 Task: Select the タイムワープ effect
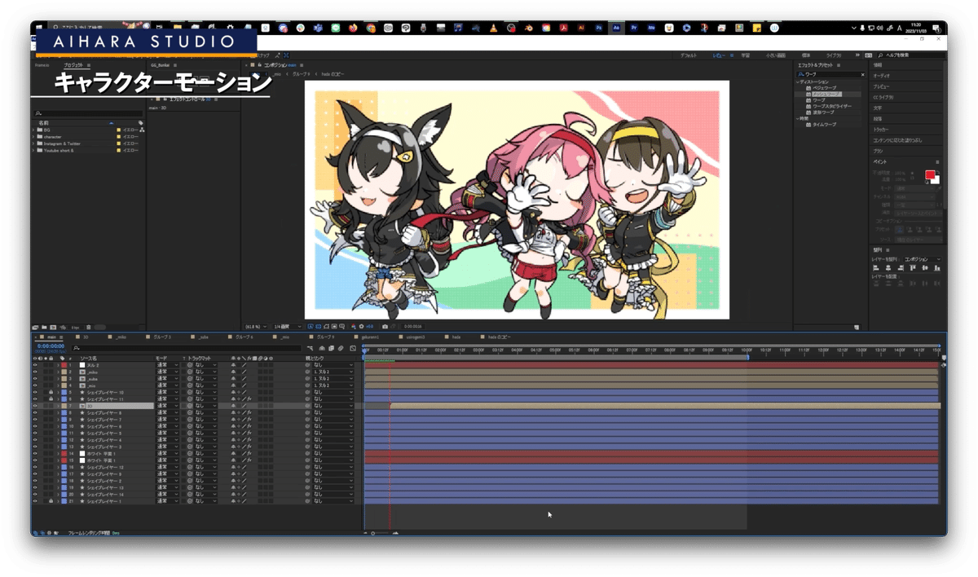coord(824,125)
